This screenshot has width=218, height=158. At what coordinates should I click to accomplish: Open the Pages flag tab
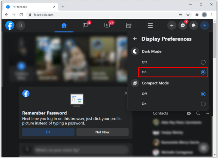pyautogui.click(x=86, y=25)
